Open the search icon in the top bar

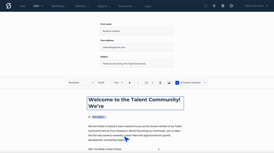[206, 6]
